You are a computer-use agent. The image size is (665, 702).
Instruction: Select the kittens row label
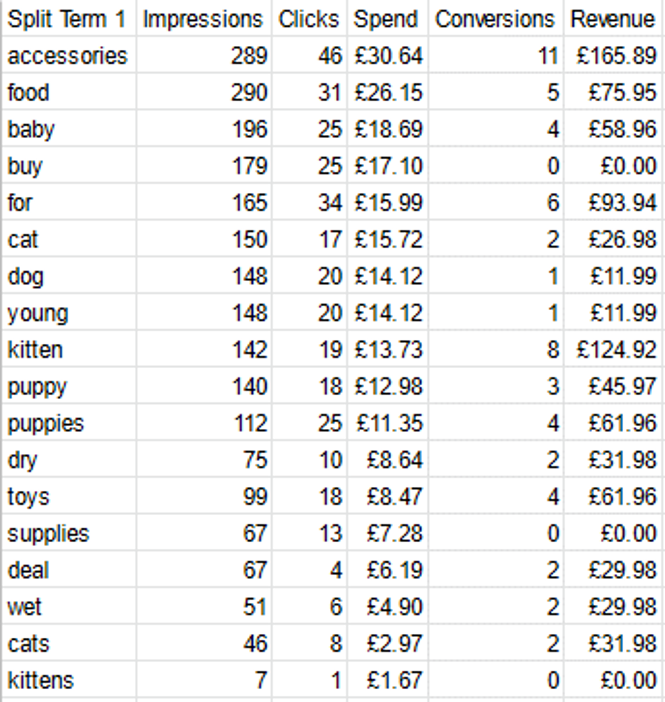pyautogui.click(x=69, y=680)
